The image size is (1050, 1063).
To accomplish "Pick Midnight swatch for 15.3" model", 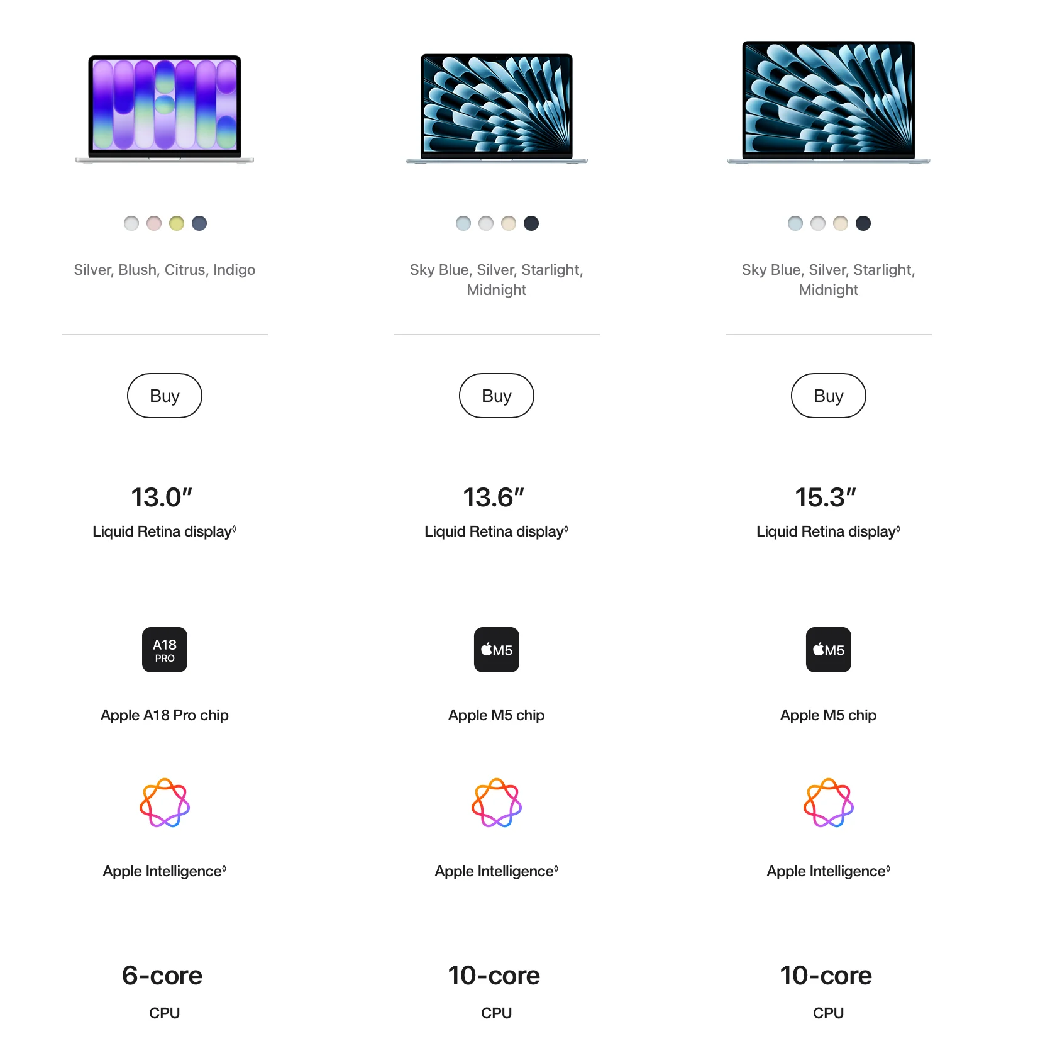I will pyautogui.click(x=863, y=223).
